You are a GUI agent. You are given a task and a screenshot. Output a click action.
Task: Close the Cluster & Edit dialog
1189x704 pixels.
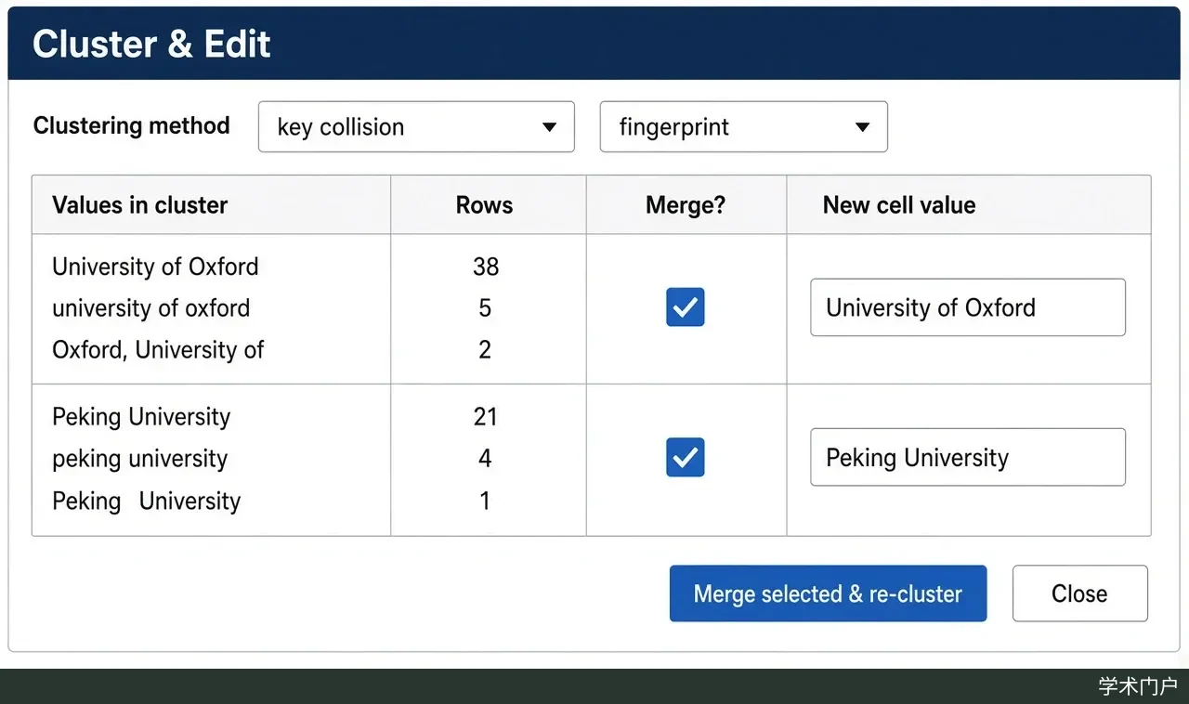pos(1079,593)
